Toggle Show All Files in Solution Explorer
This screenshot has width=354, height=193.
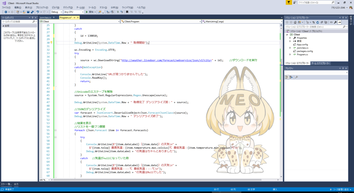(326, 22)
